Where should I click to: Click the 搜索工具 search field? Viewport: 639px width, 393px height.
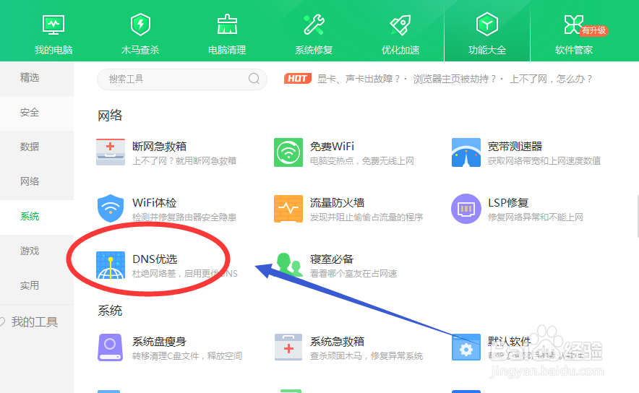(x=181, y=79)
